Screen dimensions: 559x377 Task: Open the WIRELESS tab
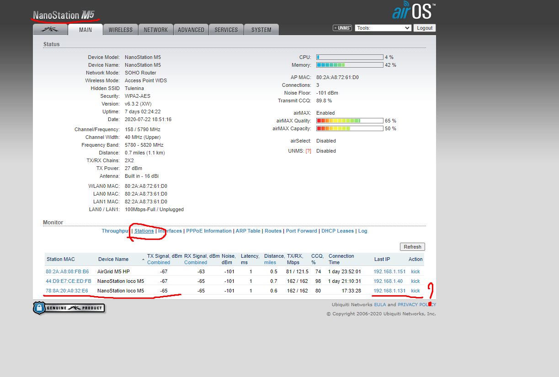121,30
